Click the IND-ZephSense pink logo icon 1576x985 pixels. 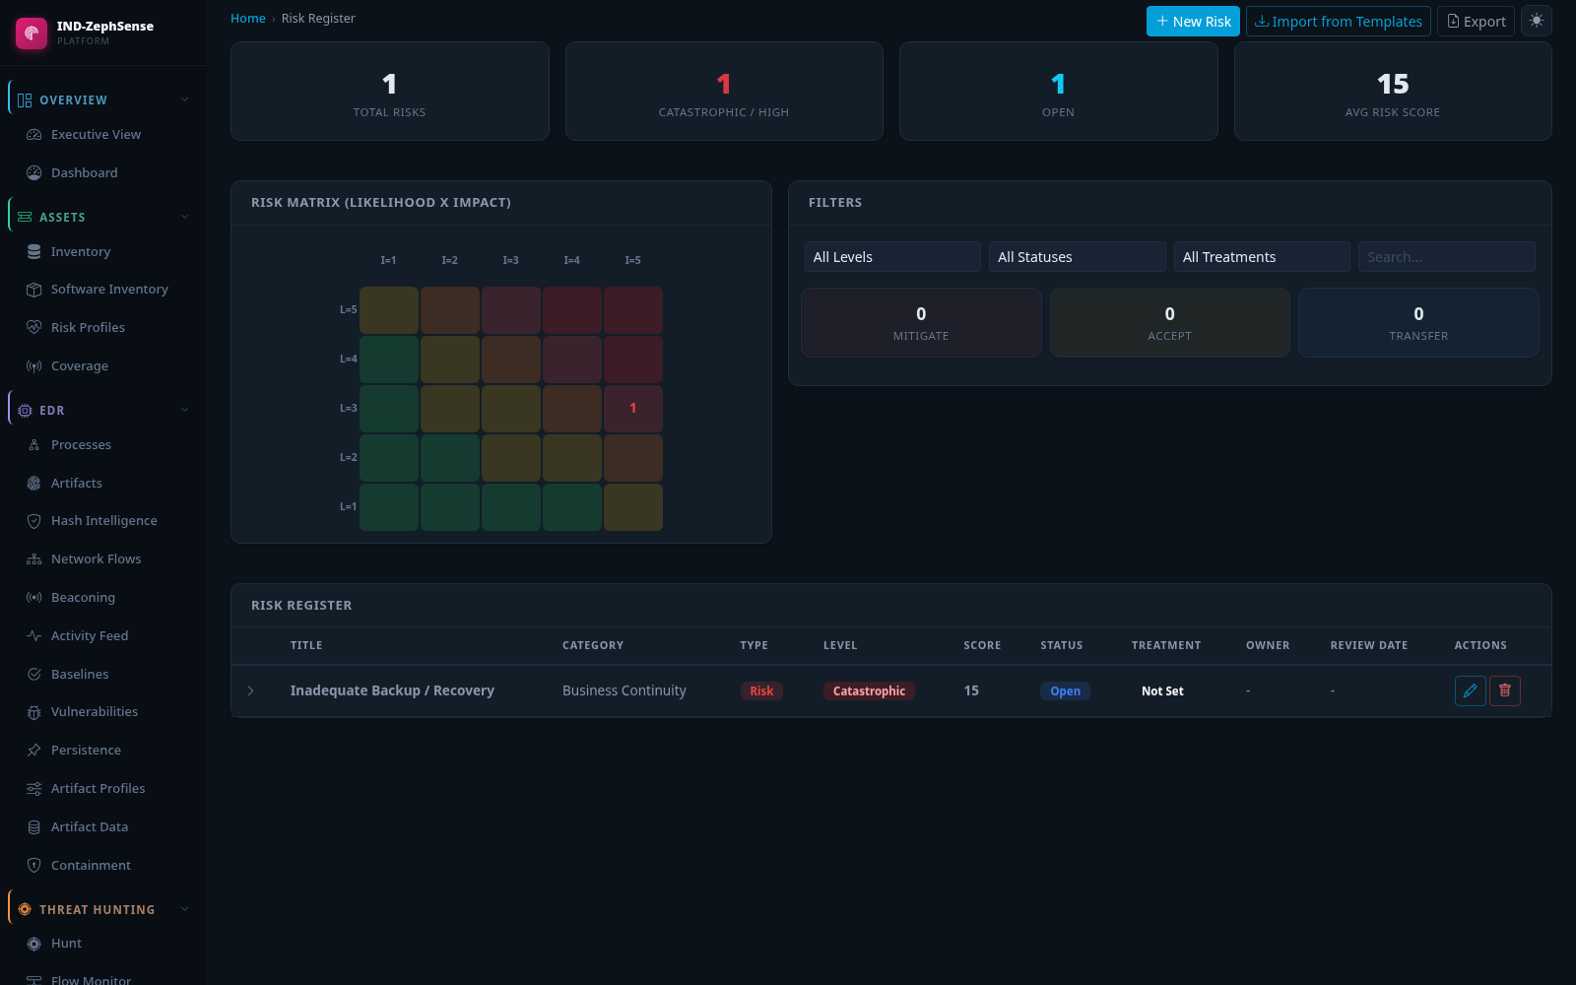pyautogui.click(x=32, y=33)
